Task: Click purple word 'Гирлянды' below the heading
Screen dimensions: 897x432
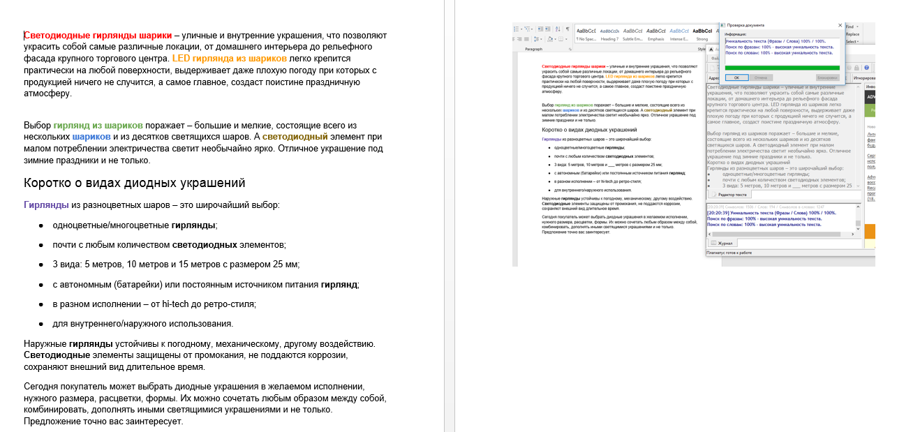Action: (x=46, y=205)
